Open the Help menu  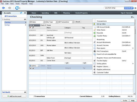click(x=31, y=4)
